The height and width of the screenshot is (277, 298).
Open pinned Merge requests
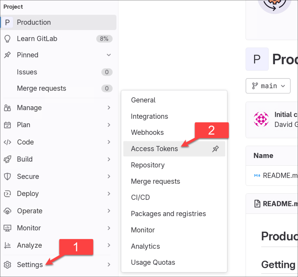(x=42, y=88)
